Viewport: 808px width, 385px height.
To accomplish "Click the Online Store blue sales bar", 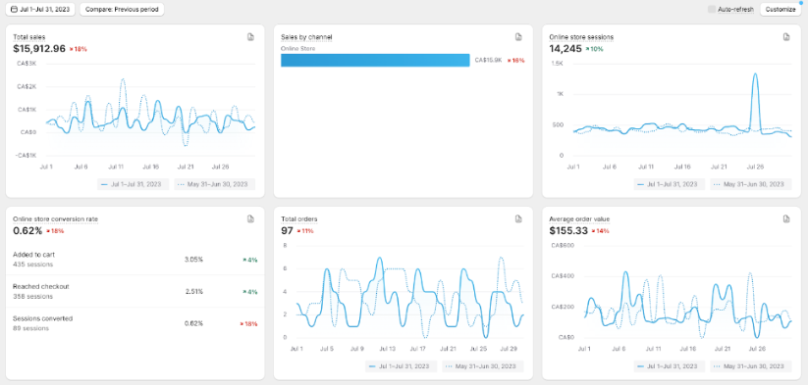I will click(375, 60).
